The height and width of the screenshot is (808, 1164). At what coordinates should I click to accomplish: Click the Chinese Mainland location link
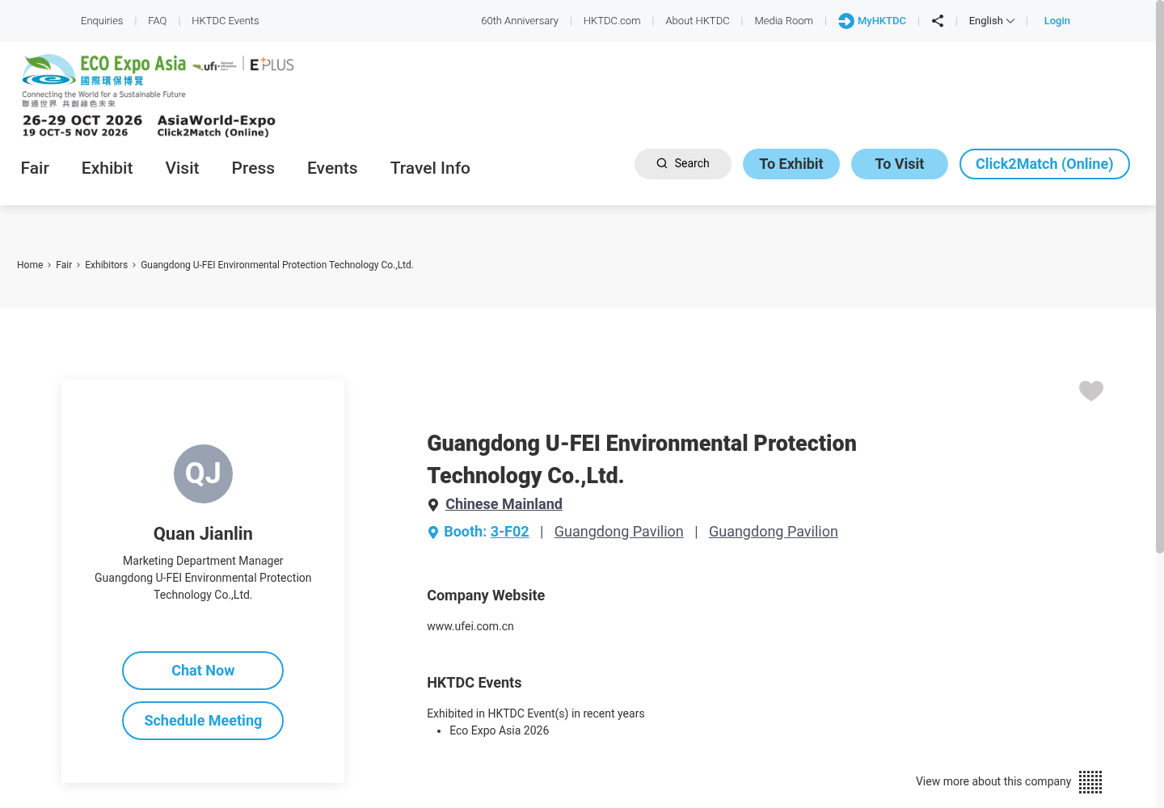pyautogui.click(x=504, y=504)
